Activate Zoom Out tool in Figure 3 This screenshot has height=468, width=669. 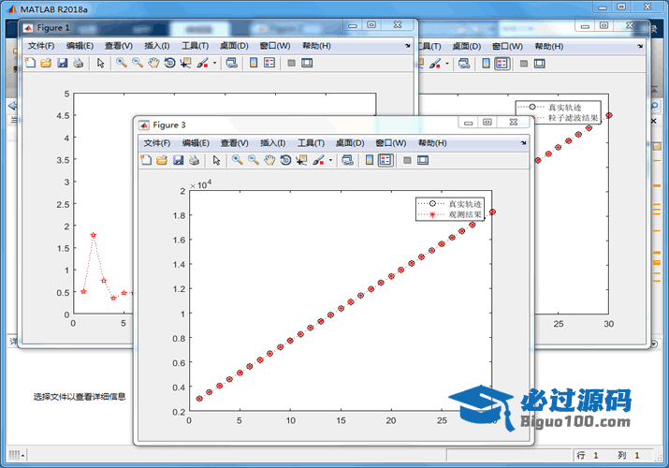click(x=254, y=160)
